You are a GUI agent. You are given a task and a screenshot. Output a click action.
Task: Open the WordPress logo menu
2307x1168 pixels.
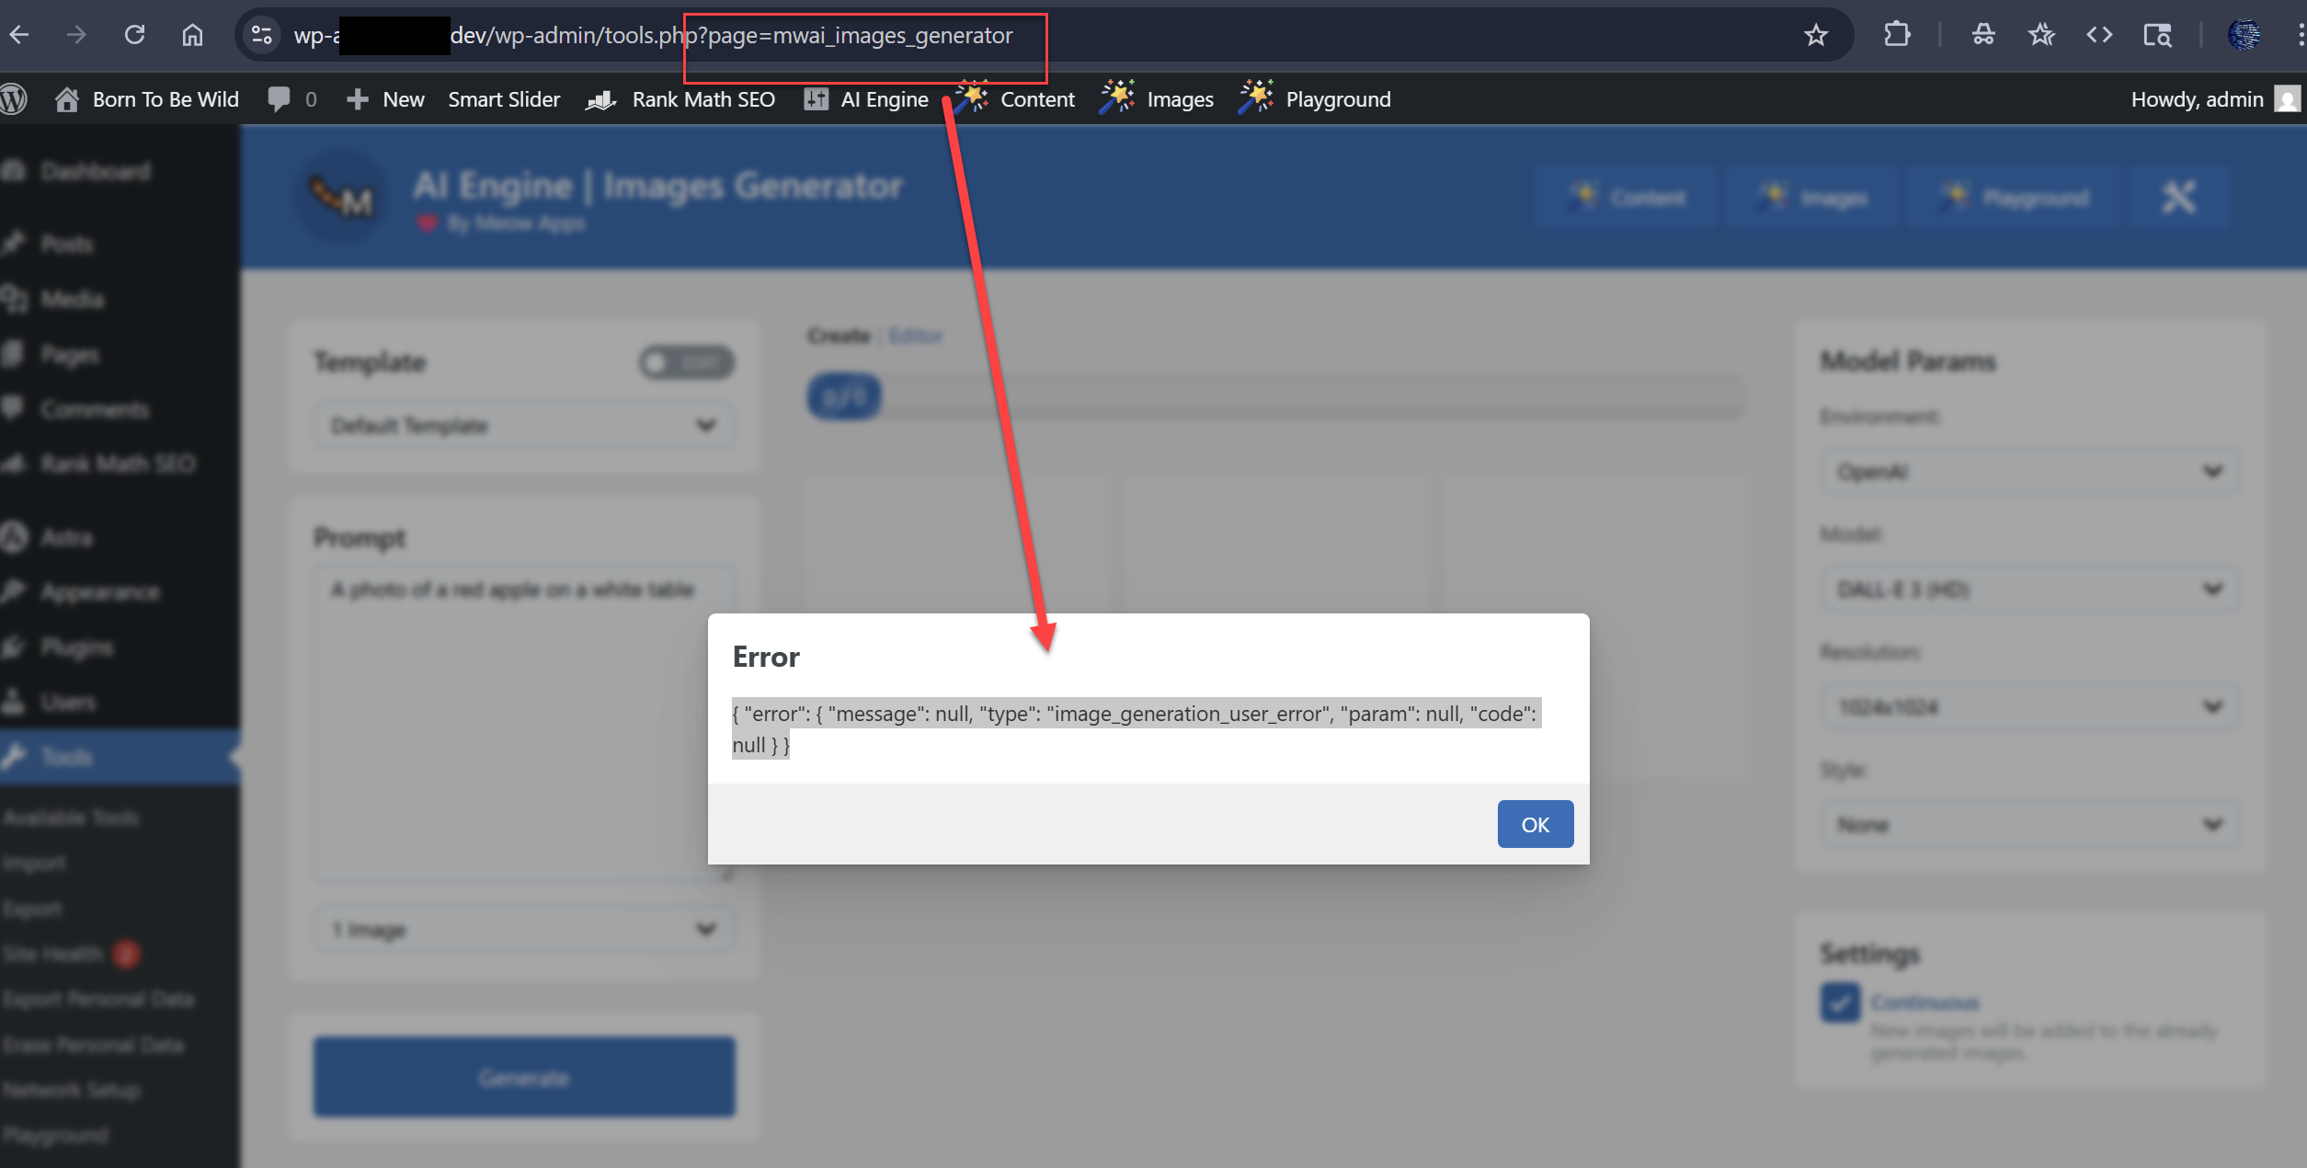pos(13,99)
